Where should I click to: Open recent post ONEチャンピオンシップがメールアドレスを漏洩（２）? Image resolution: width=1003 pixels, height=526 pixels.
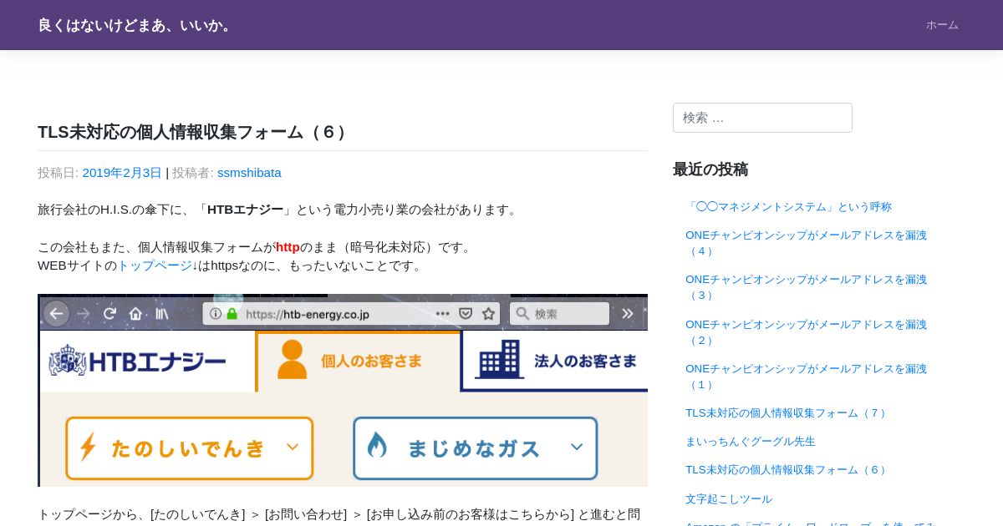tap(806, 332)
